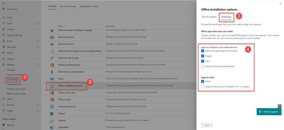Uncheck the Project checkbox

click(x=202, y=56)
